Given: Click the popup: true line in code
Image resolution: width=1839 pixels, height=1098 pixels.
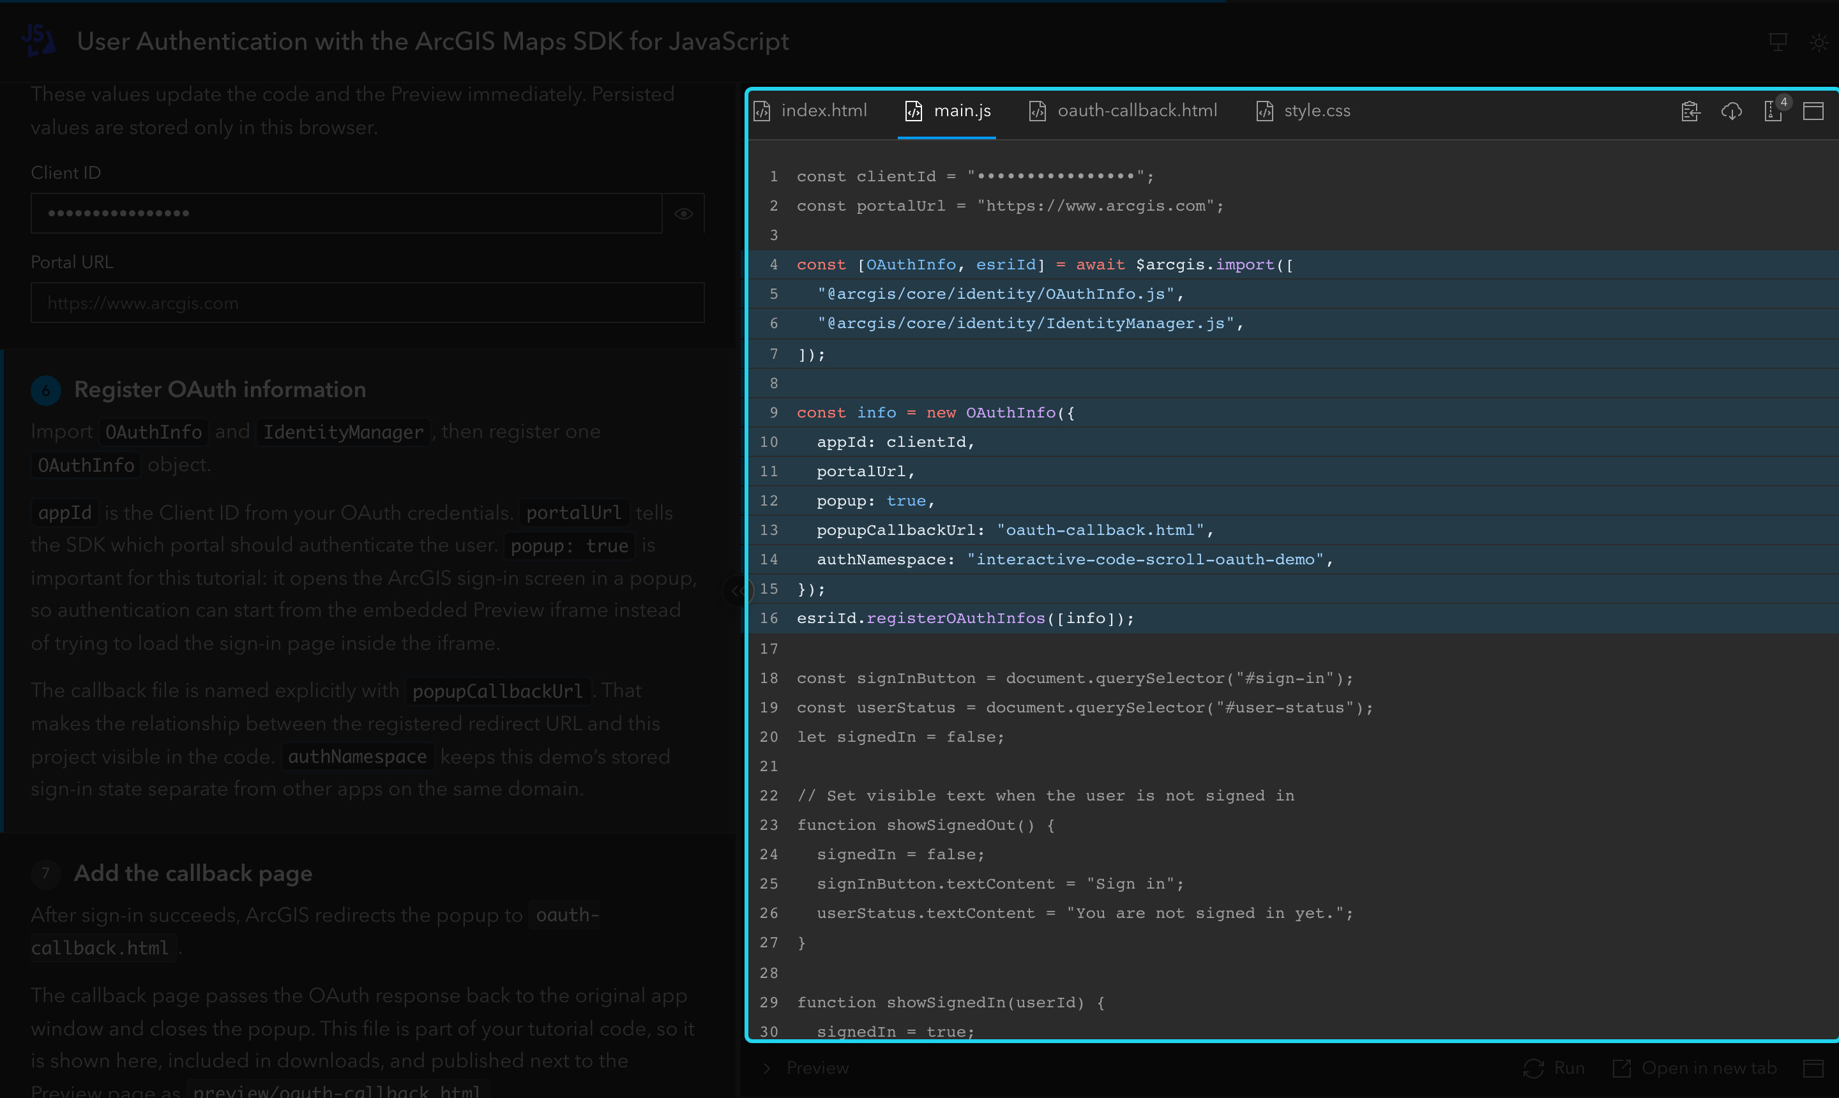Looking at the screenshot, I should (x=875, y=501).
